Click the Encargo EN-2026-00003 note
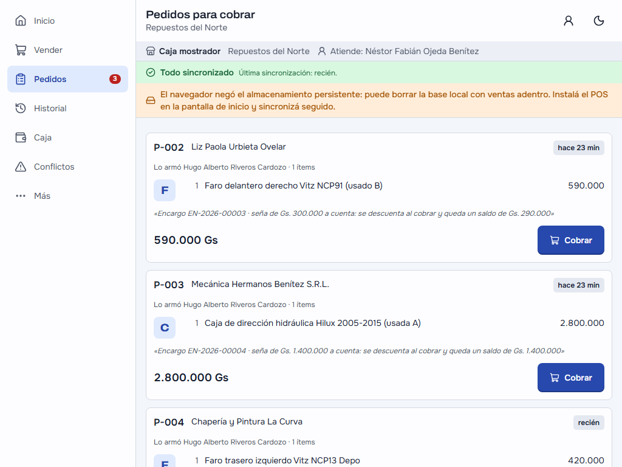This screenshot has width=622, height=467. [354, 213]
